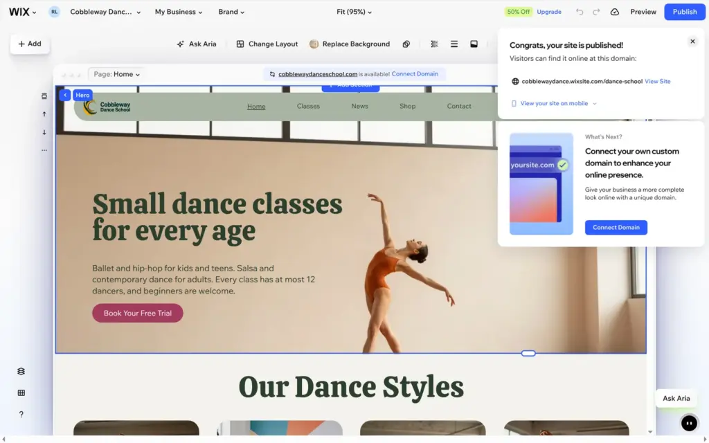709x443 pixels.
Task: Expand View your site on mobile
Action: point(554,104)
